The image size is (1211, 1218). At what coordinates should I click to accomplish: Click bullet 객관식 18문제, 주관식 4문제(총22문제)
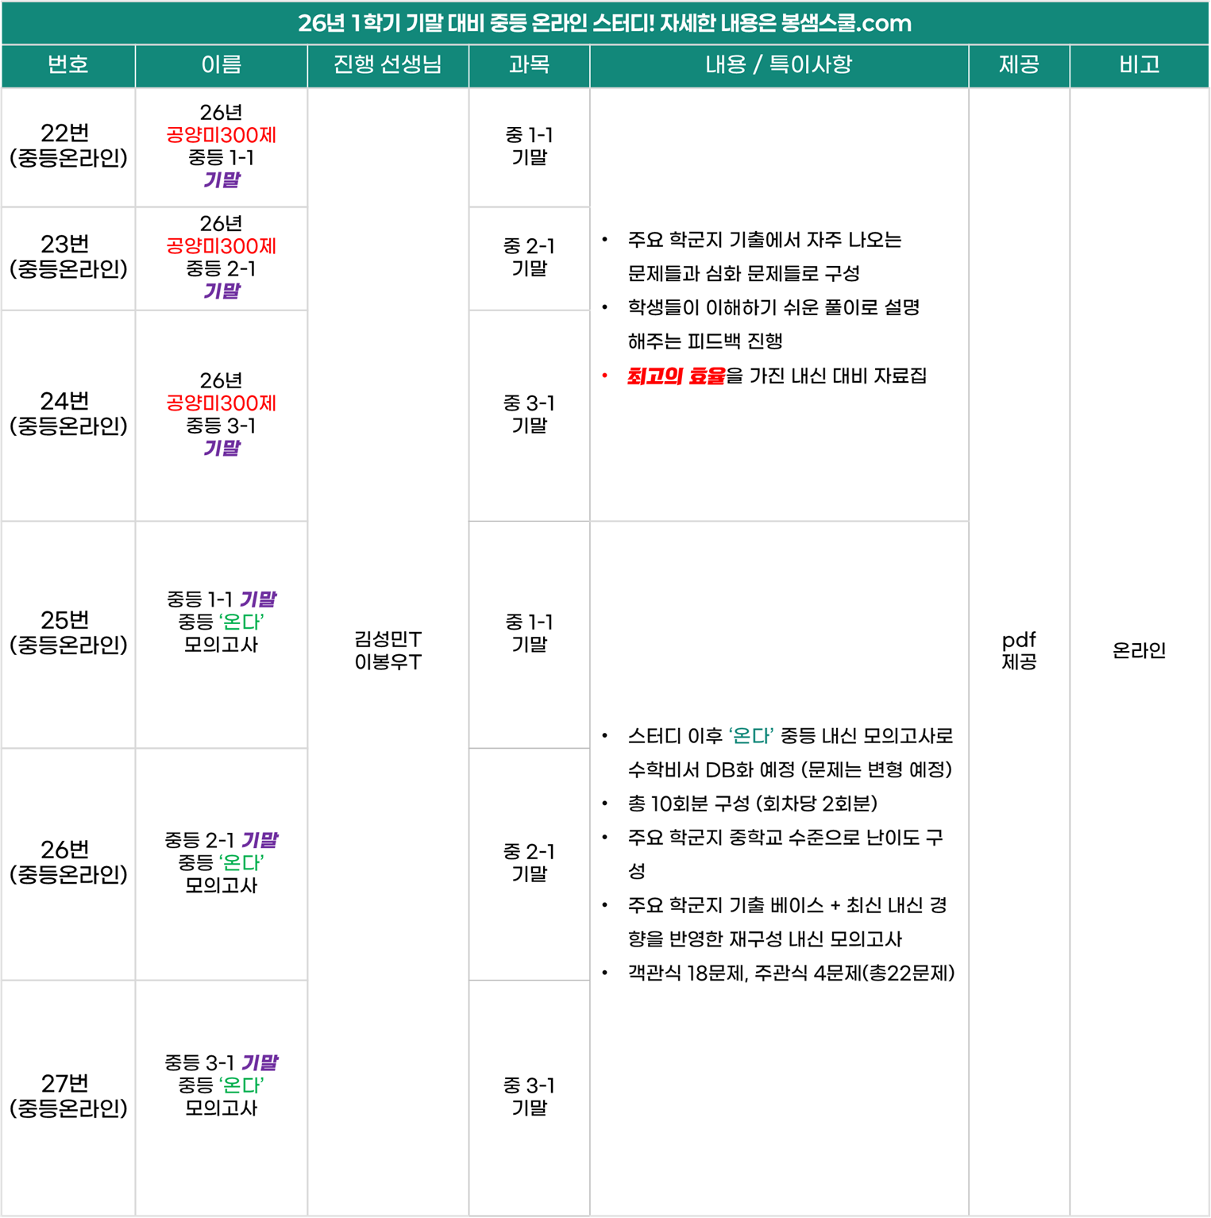point(791,973)
